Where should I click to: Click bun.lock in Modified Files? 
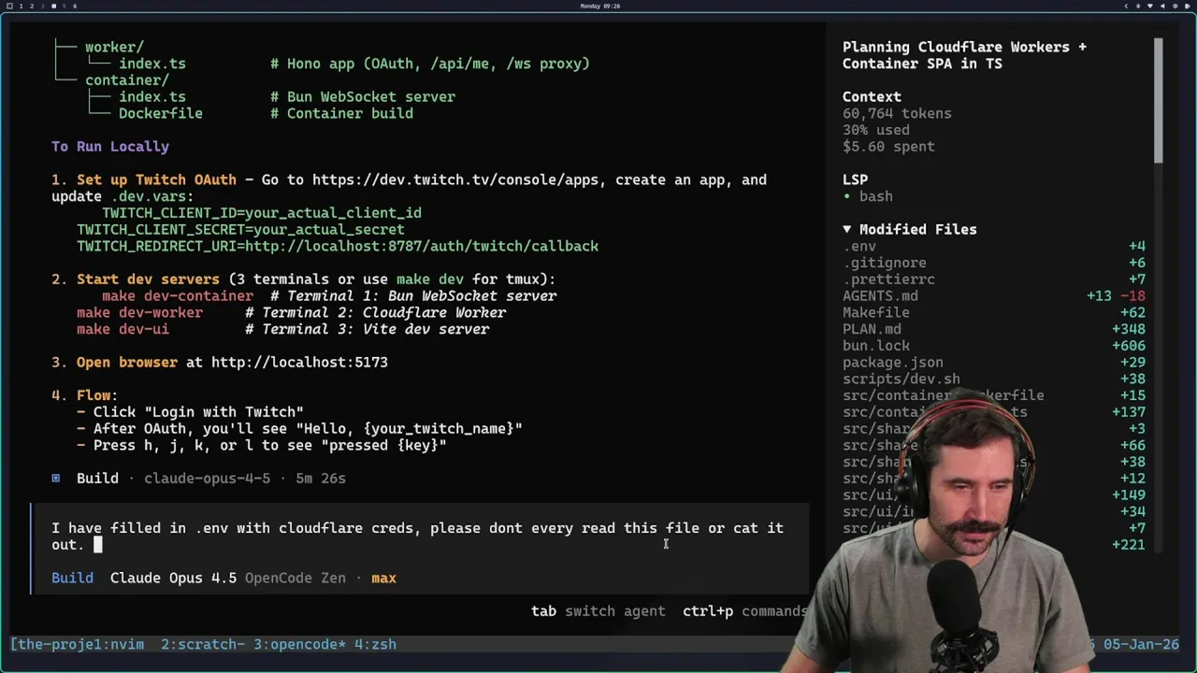point(875,346)
